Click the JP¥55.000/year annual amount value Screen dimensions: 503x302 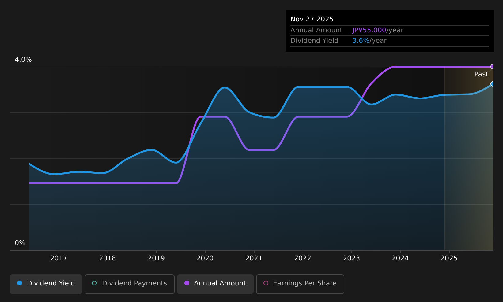378,30
